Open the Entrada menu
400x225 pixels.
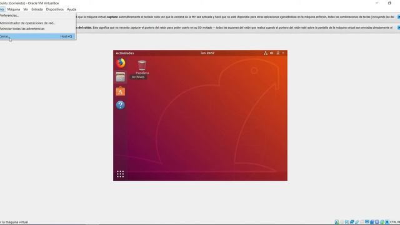tap(37, 9)
